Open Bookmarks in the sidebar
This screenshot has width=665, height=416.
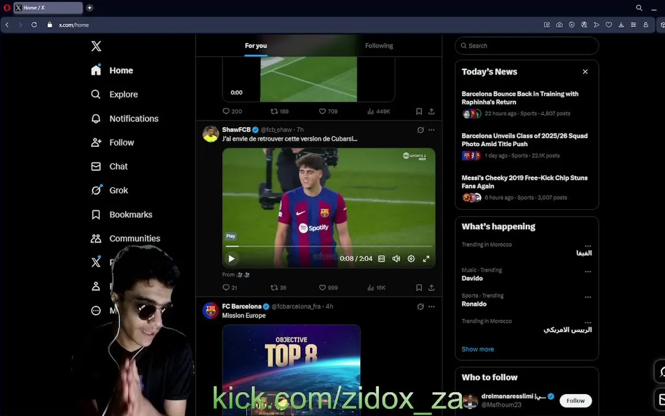click(x=122, y=214)
